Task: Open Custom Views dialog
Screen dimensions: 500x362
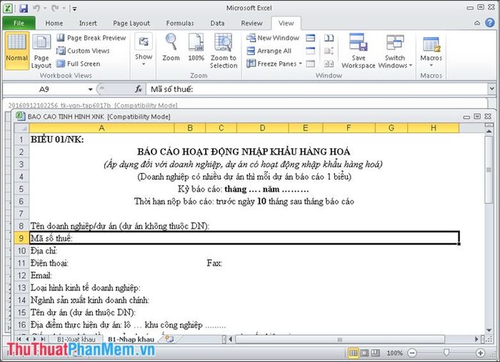Action: [83, 51]
